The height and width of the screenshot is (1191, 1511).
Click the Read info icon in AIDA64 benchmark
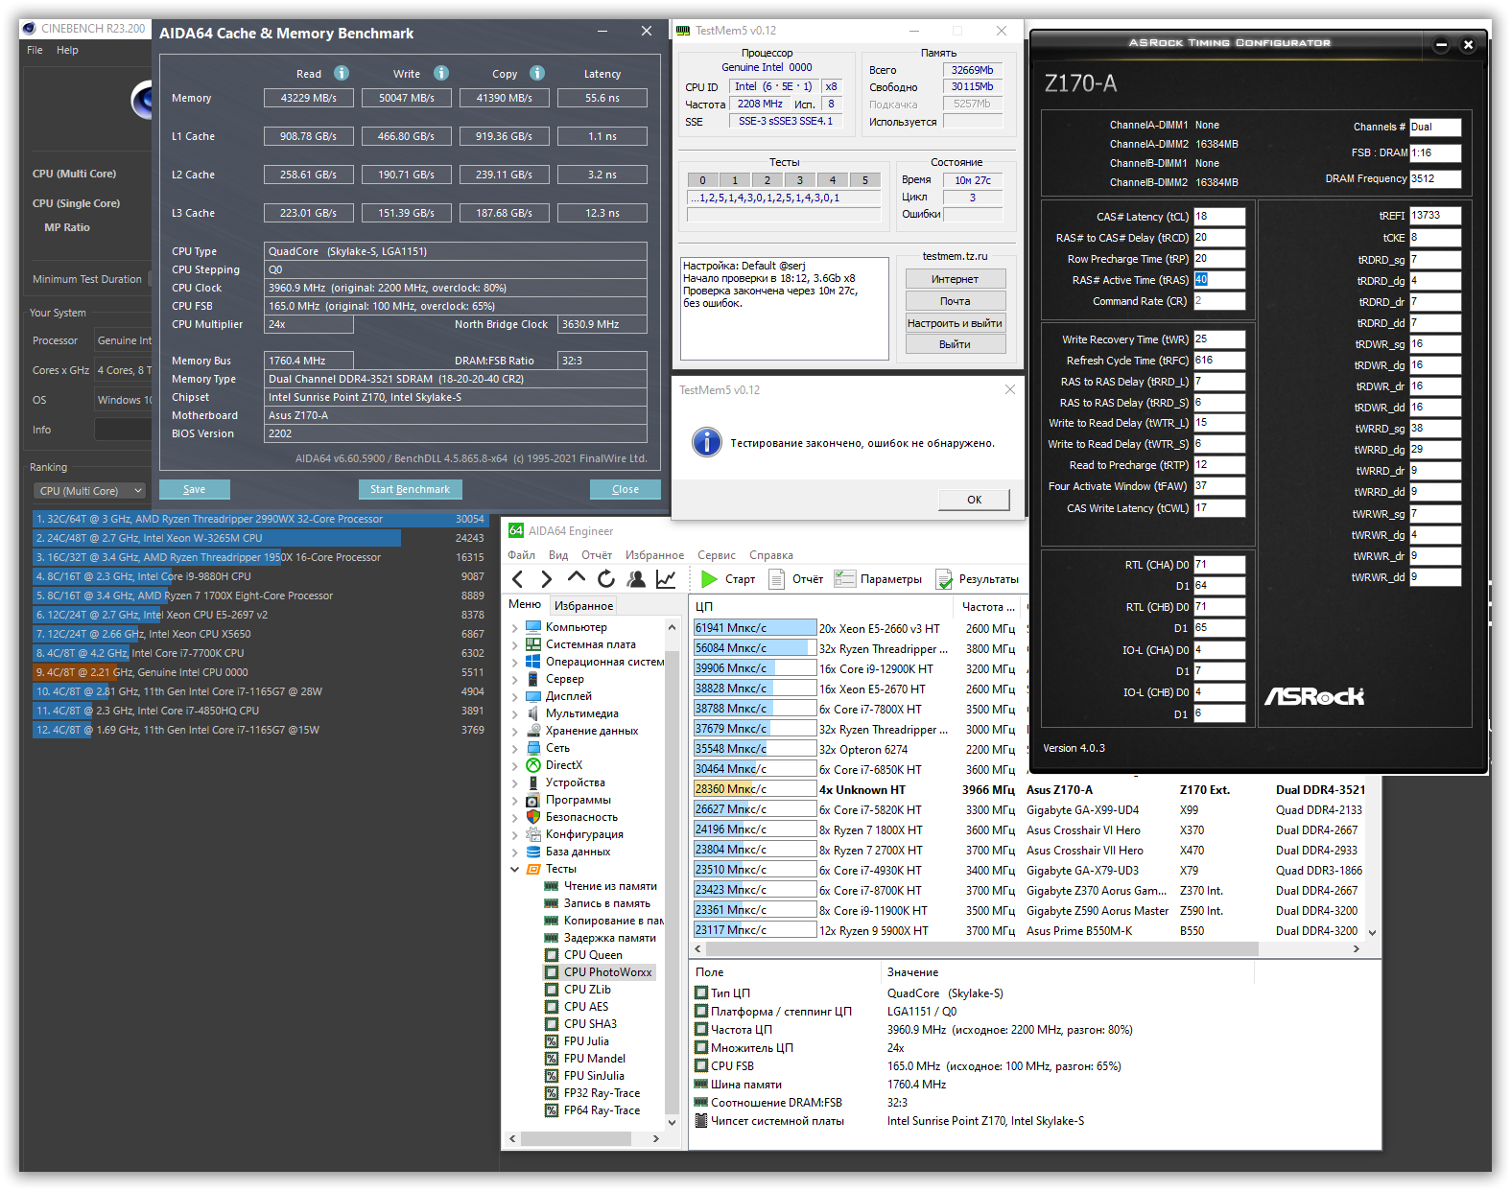click(x=342, y=73)
